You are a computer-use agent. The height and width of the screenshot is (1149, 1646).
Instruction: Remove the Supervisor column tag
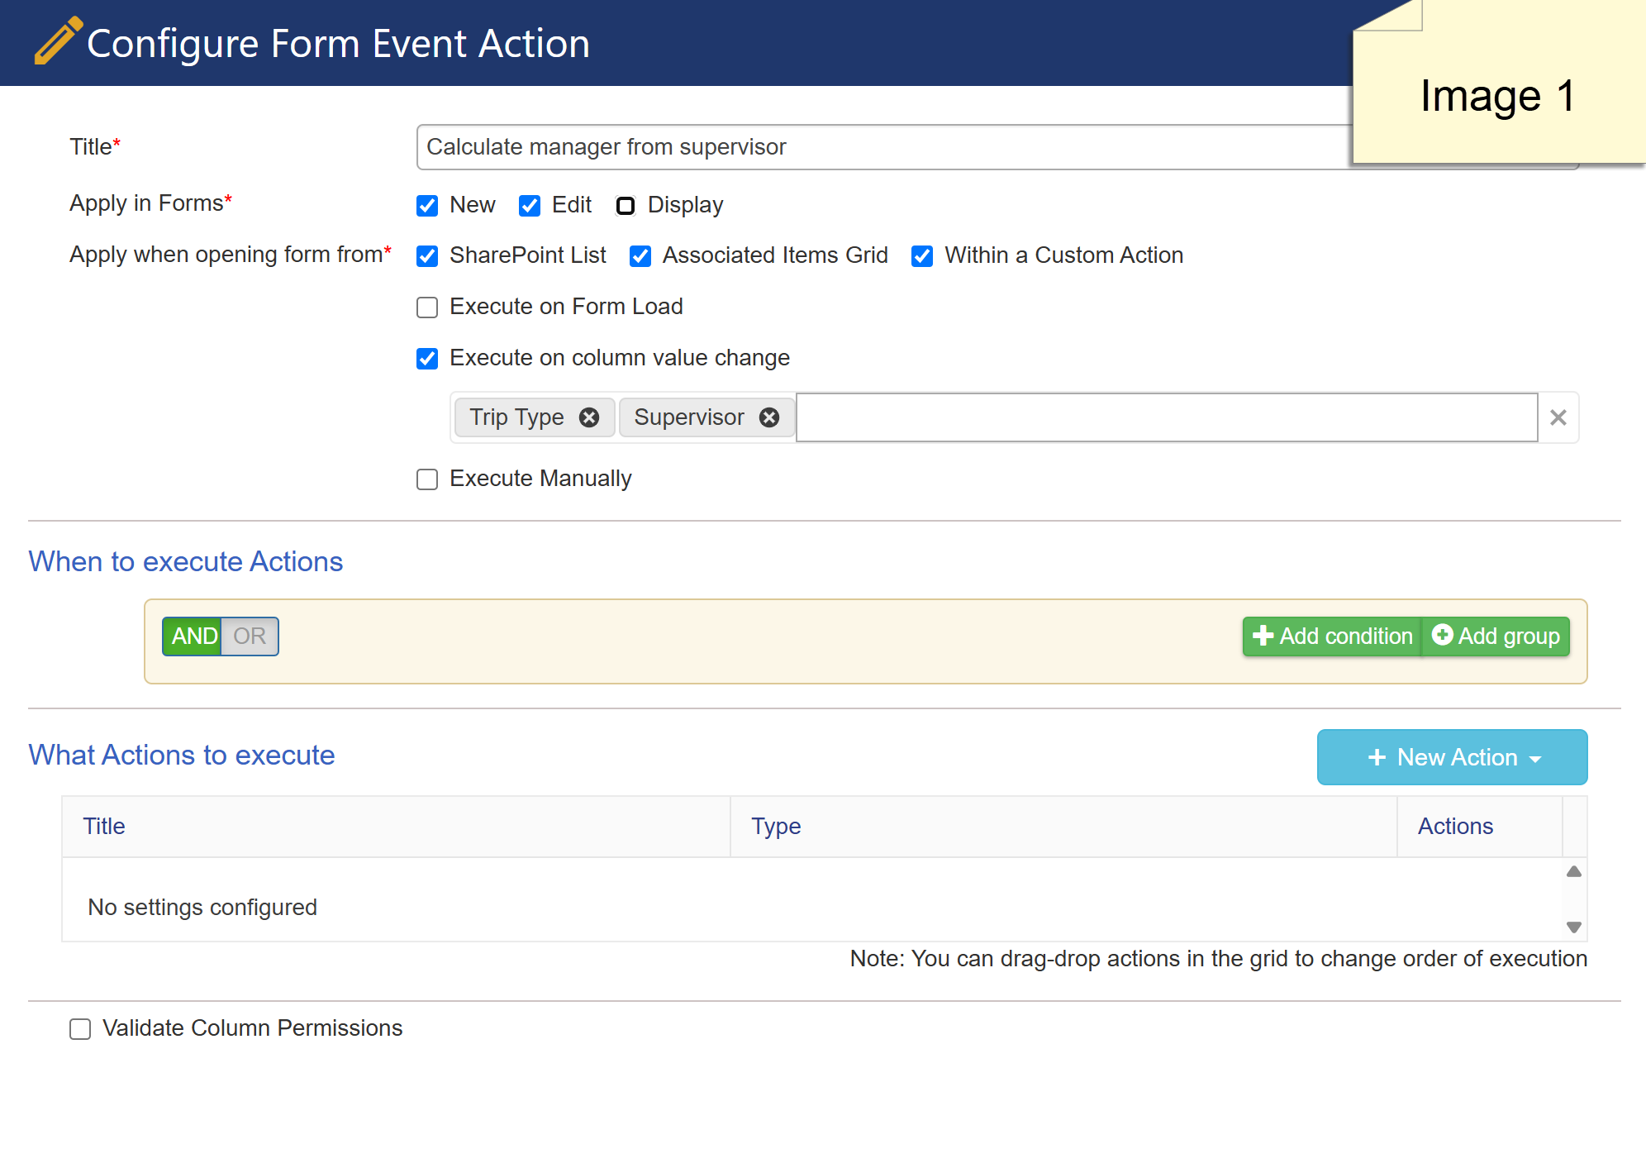pos(769,417)
